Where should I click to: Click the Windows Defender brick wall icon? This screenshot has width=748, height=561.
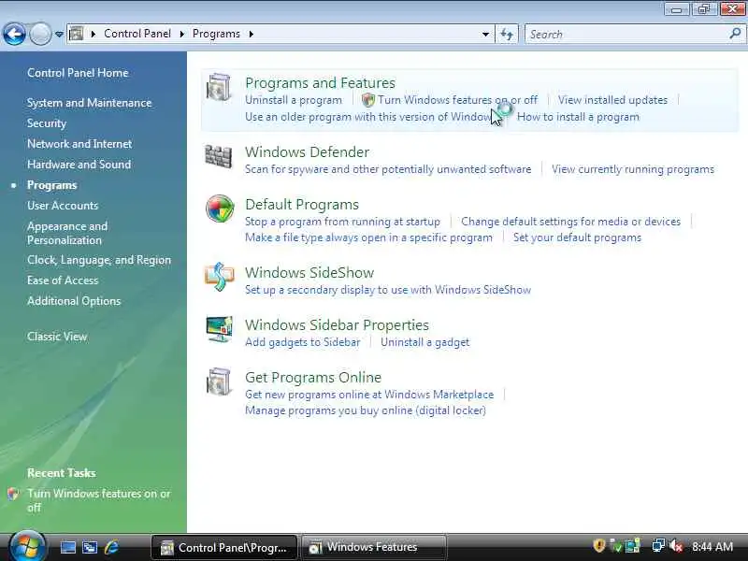pos(219,156)
